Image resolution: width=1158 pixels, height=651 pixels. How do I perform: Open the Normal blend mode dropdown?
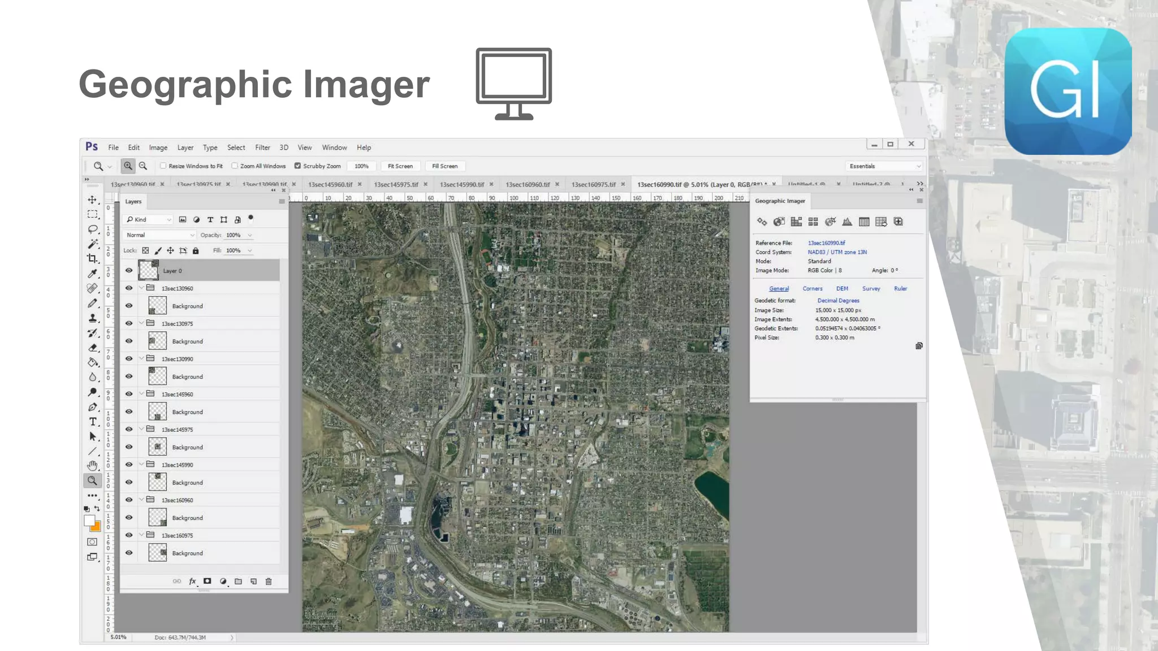click(160, 235)
